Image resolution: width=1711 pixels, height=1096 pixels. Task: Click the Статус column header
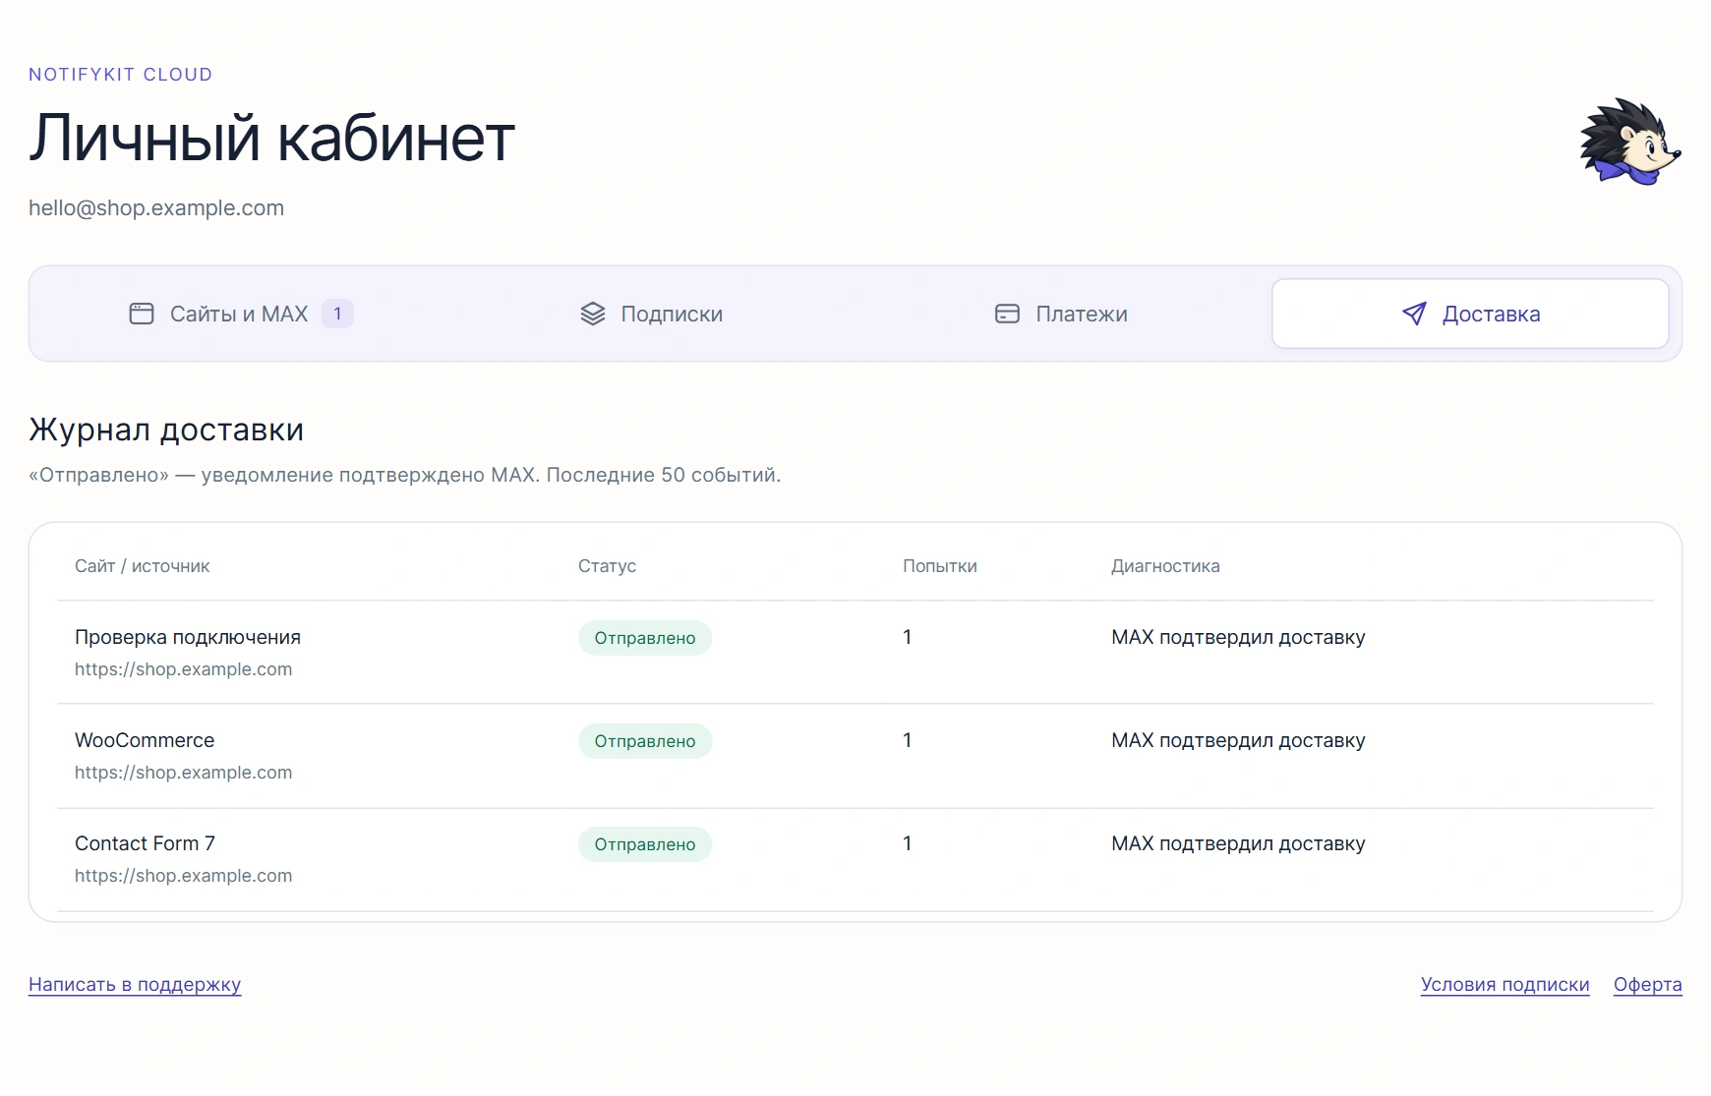tap(607, 566)
